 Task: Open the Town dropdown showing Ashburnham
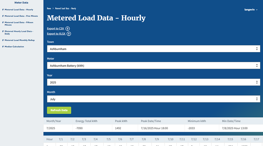pyautogui.click(x=153, y=49)
